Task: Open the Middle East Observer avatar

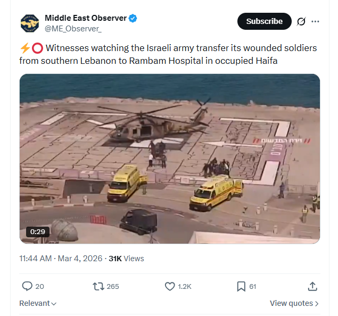Action: coord(30,23)
